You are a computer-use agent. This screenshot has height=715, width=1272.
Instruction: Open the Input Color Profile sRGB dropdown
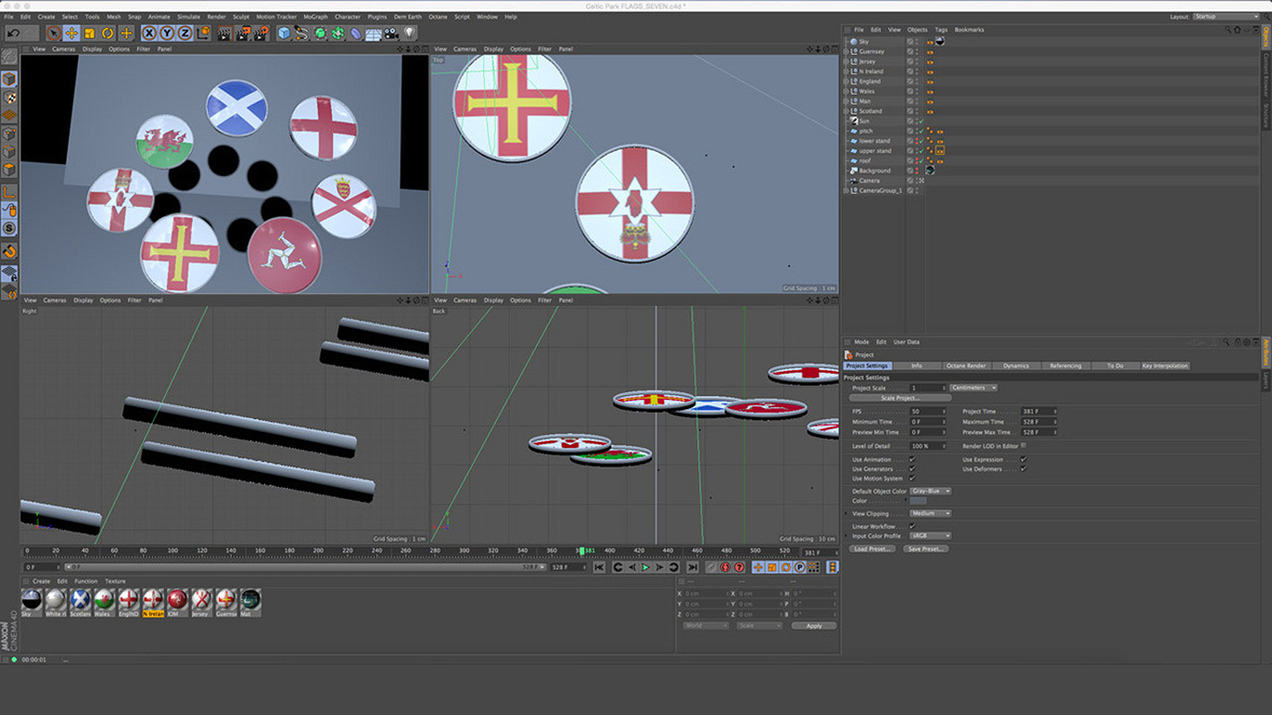pyautogui.click(x=930, y=536)
